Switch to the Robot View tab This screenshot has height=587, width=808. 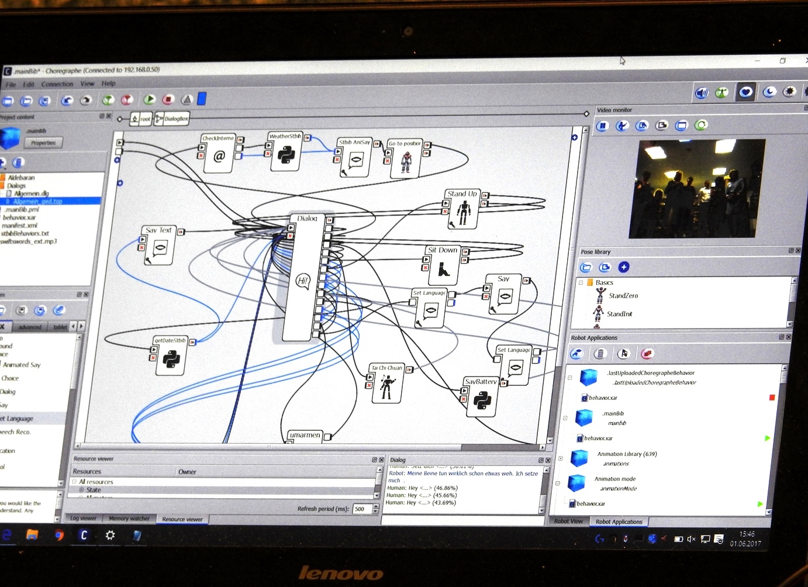(x=568, y=521)
